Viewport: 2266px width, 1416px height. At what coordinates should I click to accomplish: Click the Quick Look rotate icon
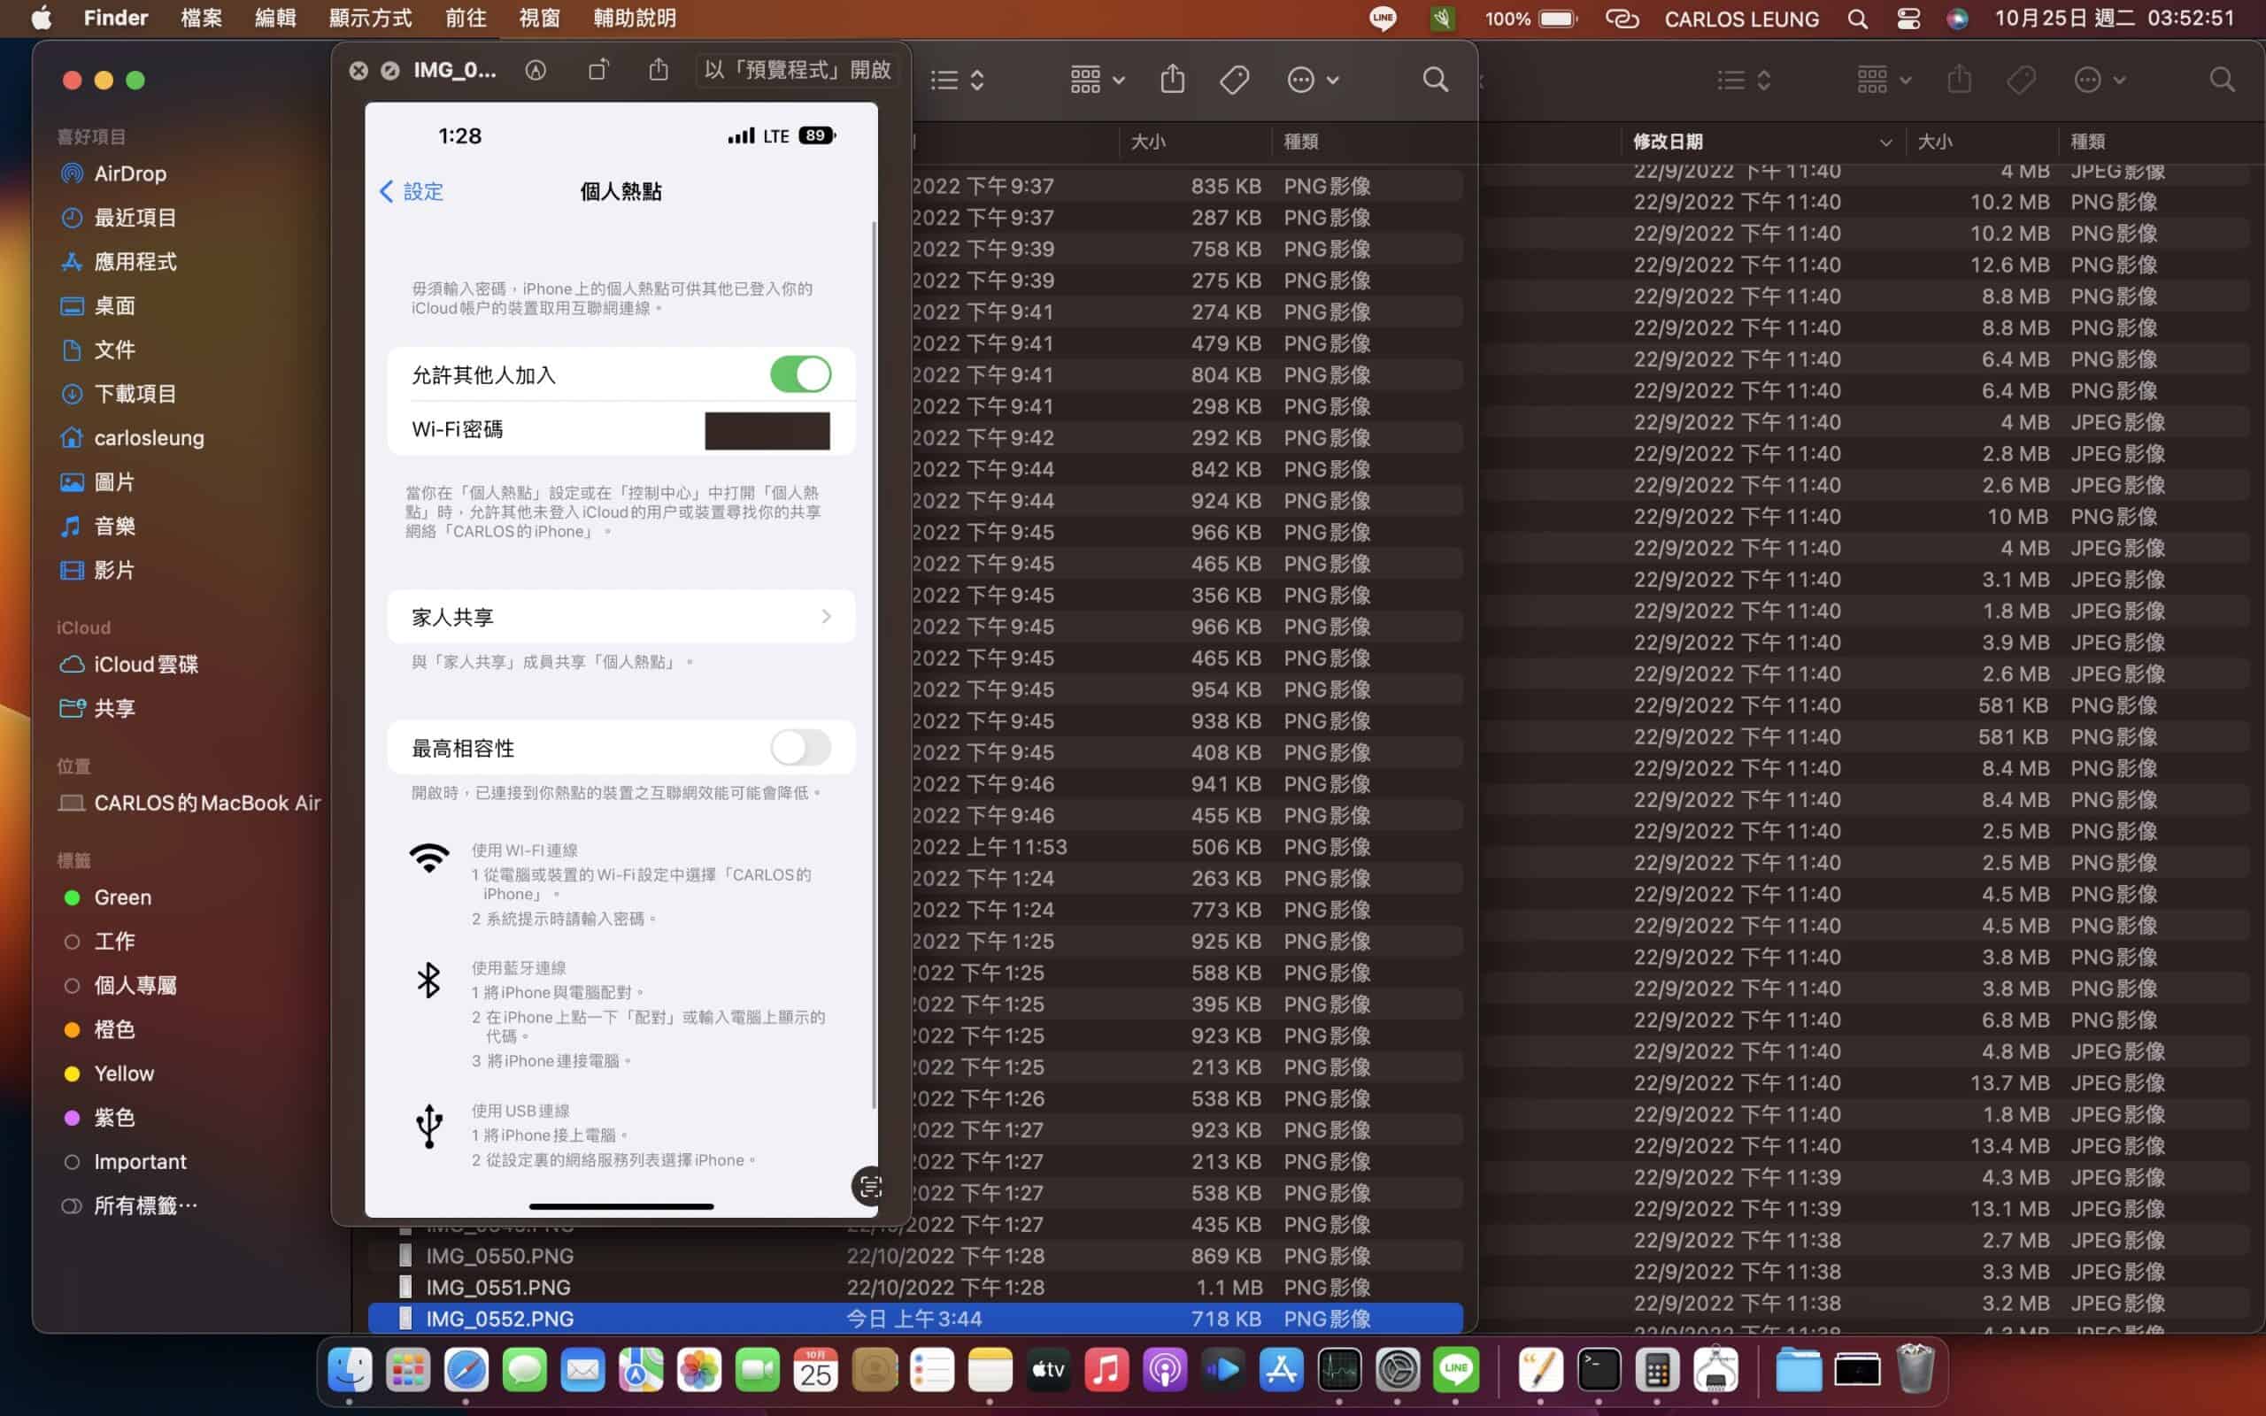point(597,70)
